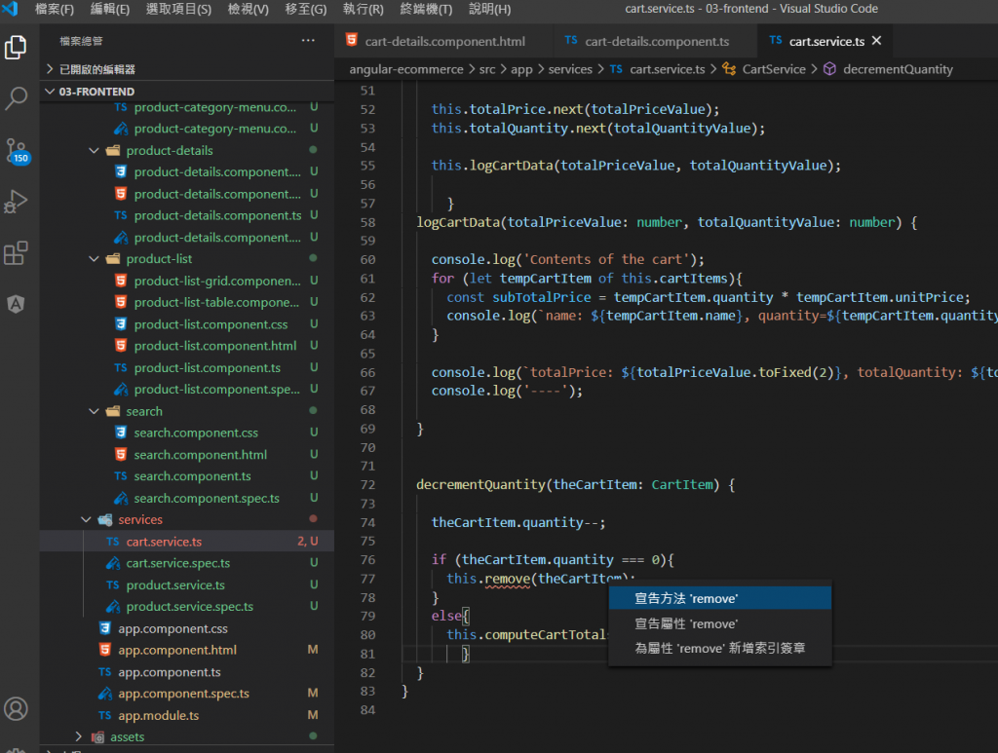Viewport: 998px width, 753px height.
Task: Click decrementQuantity in the breadcrumb
Action: pos(898,69)
